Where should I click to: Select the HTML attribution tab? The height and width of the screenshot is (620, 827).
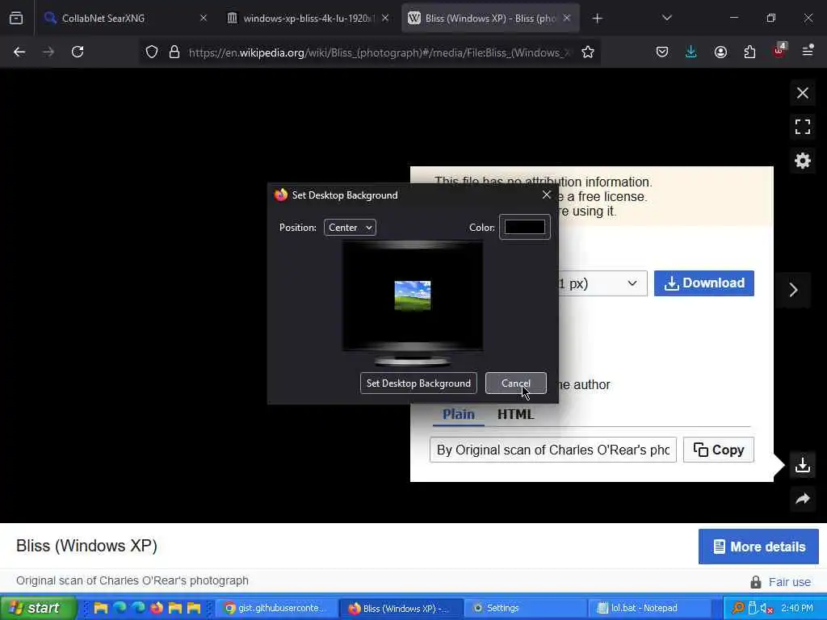516,414
